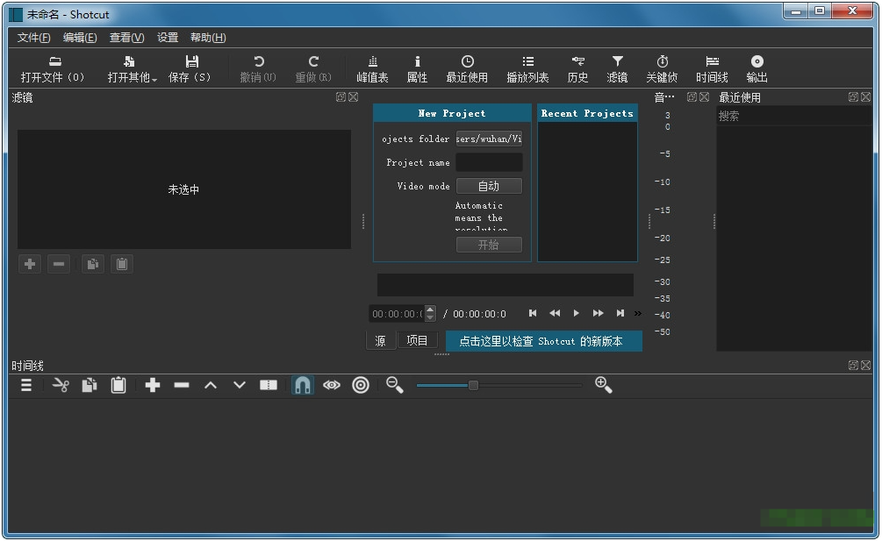Switch to the 源 (Source) tab
The image size is (882, 541).
pyautogui.click(x=380, y=340)
